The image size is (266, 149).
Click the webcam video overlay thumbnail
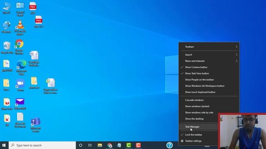coord(242,131)
